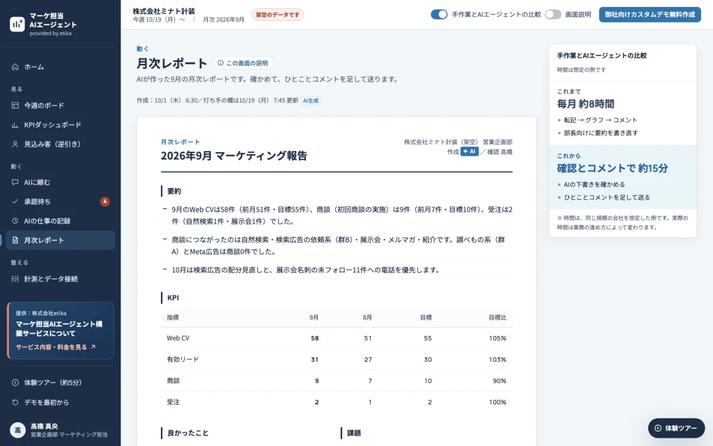Click 毎月 約8時間 heading
The image size is (713, 446).
pyautogui.click(x=586, y=104)
